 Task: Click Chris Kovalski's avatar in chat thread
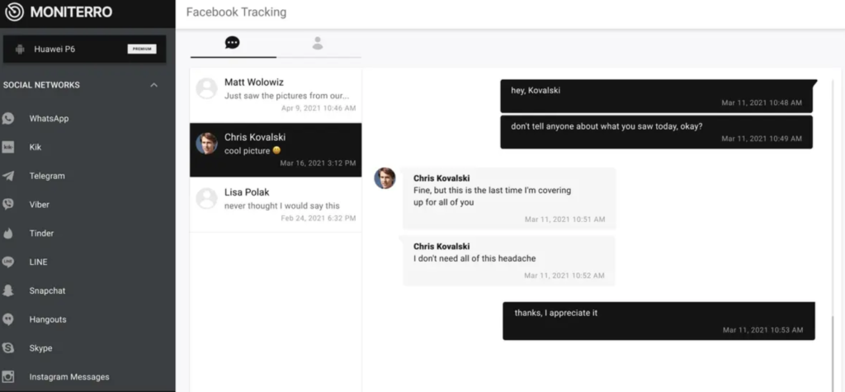pos(385,178)
